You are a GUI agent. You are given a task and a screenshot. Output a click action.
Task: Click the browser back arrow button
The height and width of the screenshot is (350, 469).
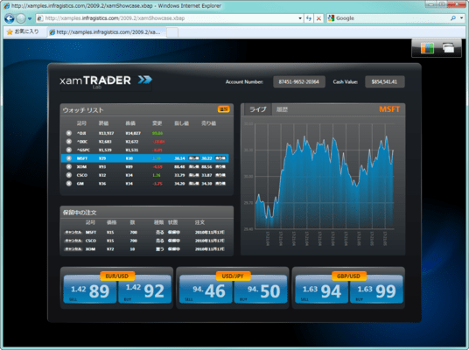click(10, 18)
